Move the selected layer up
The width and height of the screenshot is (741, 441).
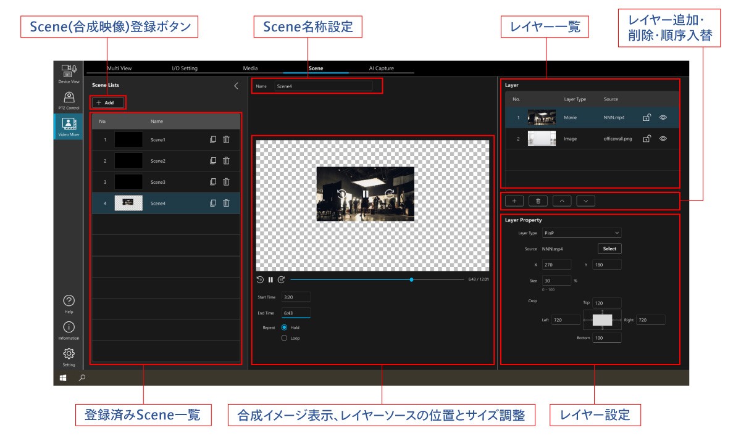[x=562, y=200]
